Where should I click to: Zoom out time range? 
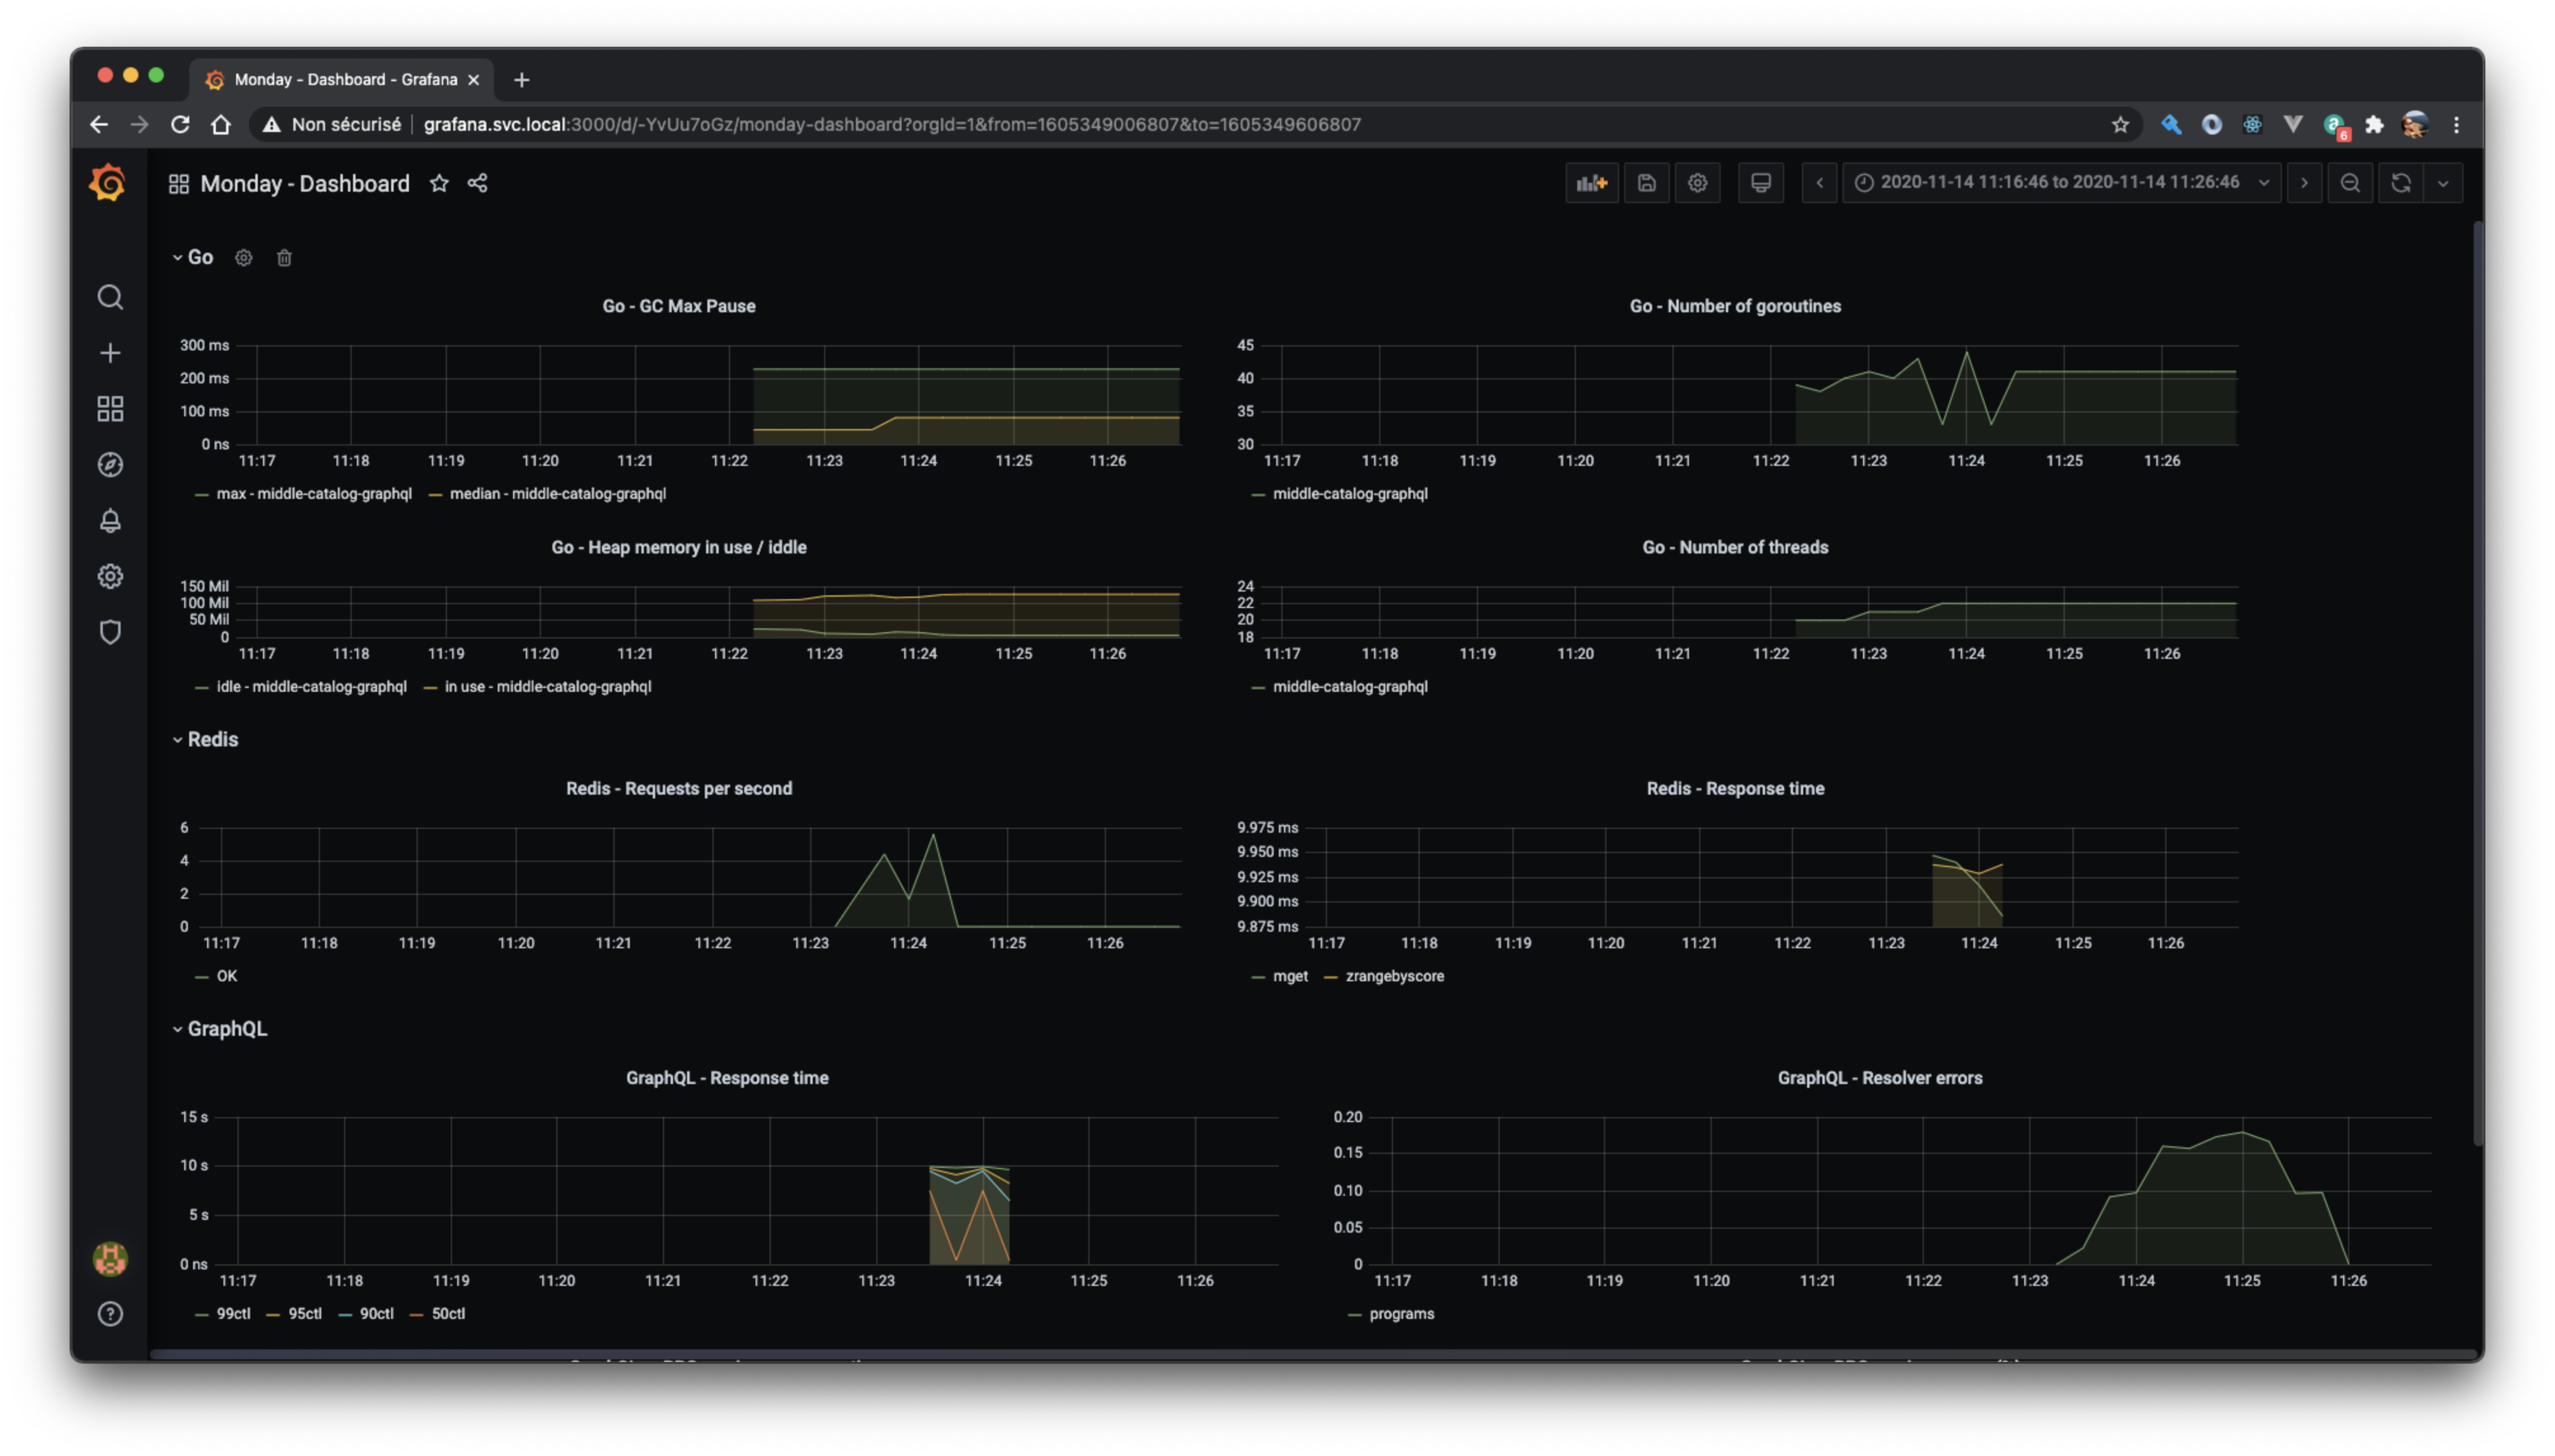pyautogui.click(x=2351, y=183)
